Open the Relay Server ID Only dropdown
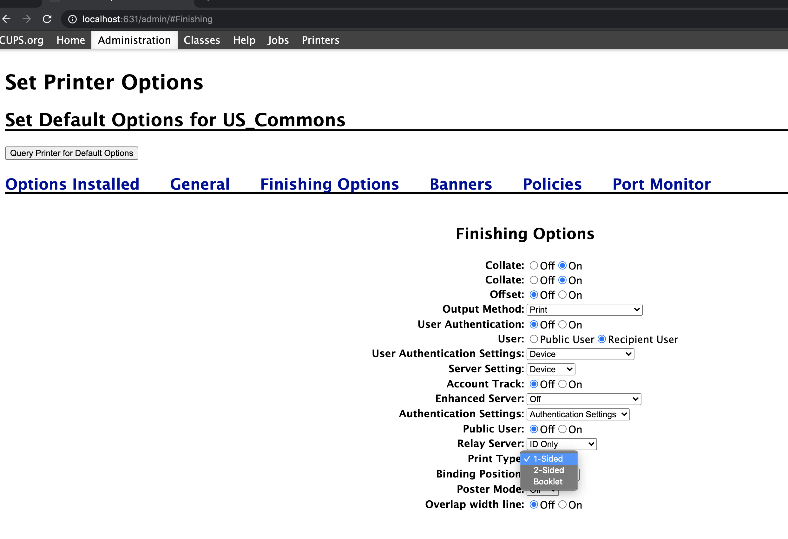The width and height of the screenshot is (788, 539). point(561,444)
